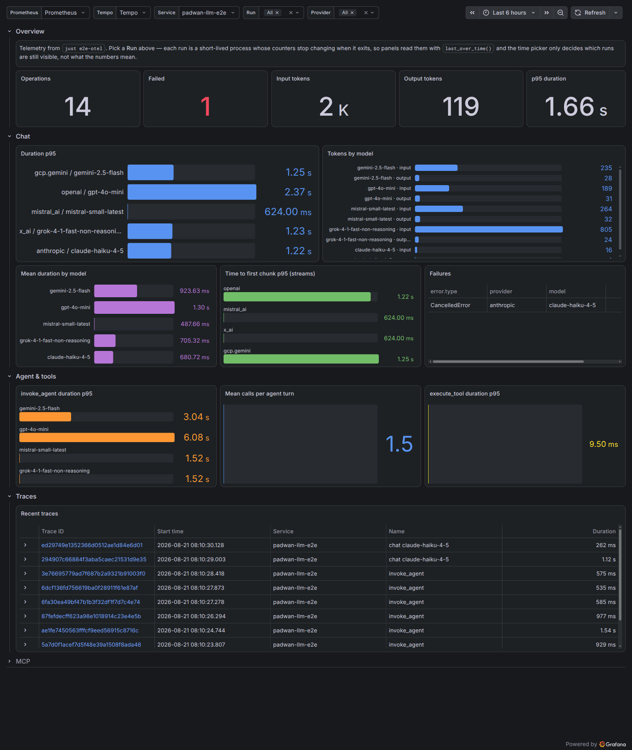Open the Duration p95 panel title
This screenshot has height=750, width=632.
(38, 154)
